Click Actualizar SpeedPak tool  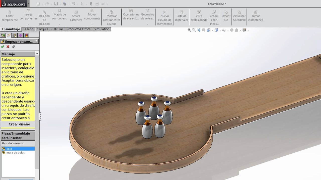tap(239, 16)
